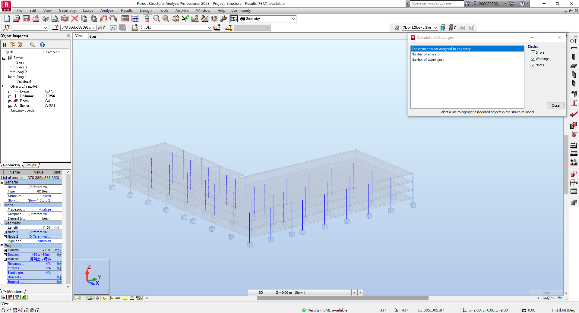Select the screen capture camera icon
This screenshot has width=579, height=313.
click(x=65, y=18)
